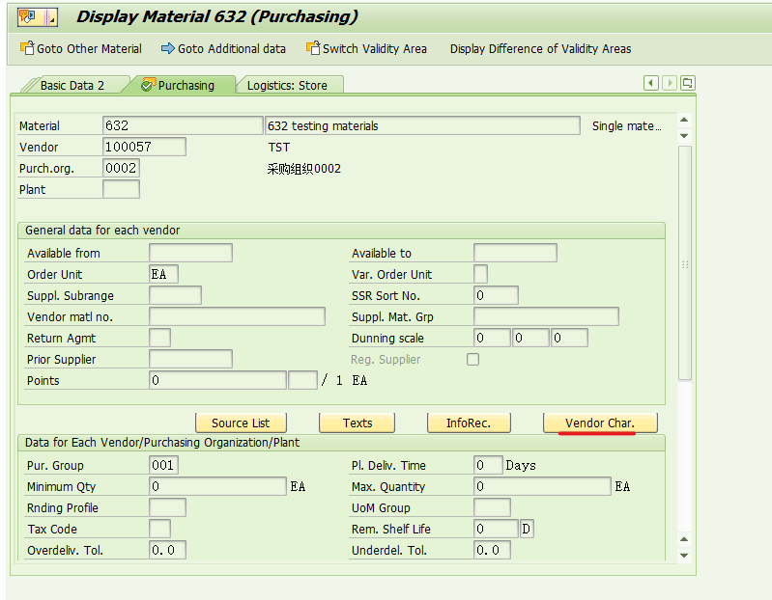Click first Dunning scale field
Screen dimensions: 772x600
coord(492,338)
